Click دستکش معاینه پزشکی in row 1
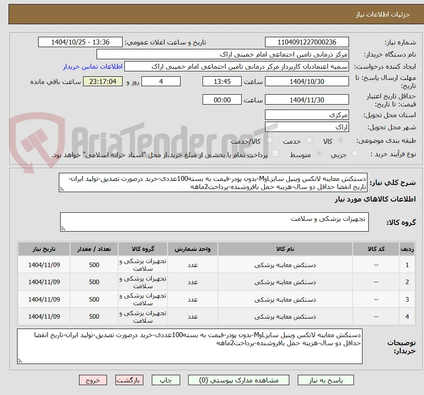 tap(285, 265)
